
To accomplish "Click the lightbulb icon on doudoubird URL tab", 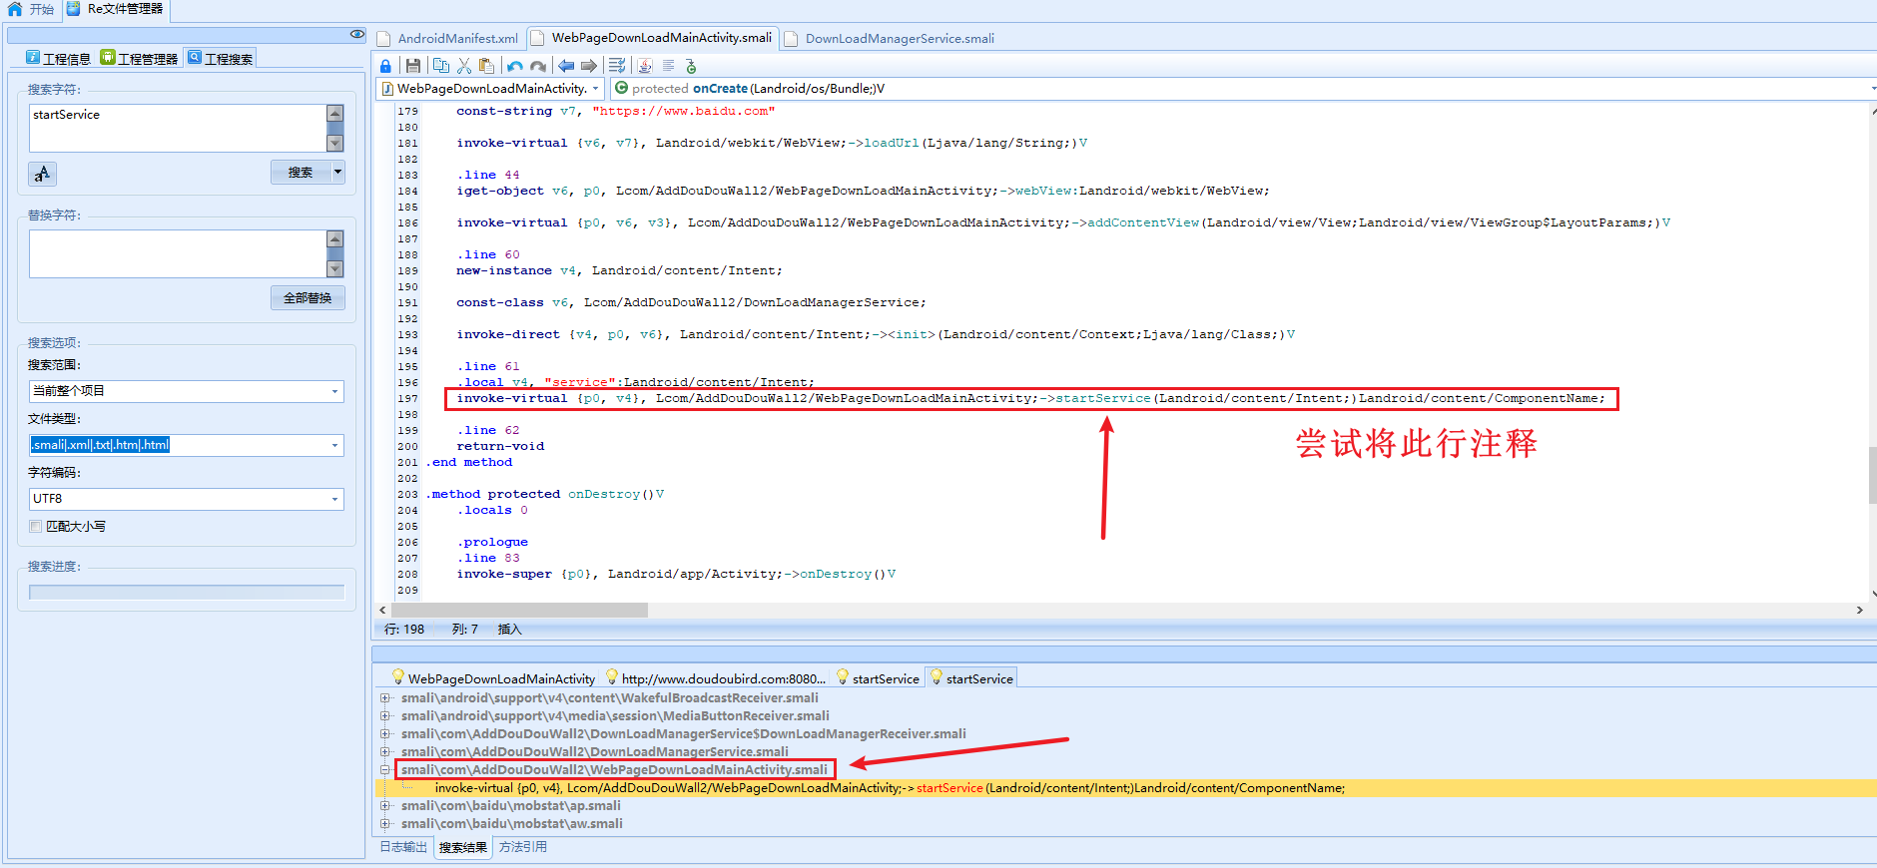I will [x=612, y=677].
